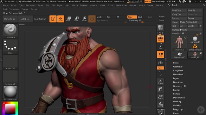
Task: Click the Move view navigation icon
Action: click(x=160, y=89)
